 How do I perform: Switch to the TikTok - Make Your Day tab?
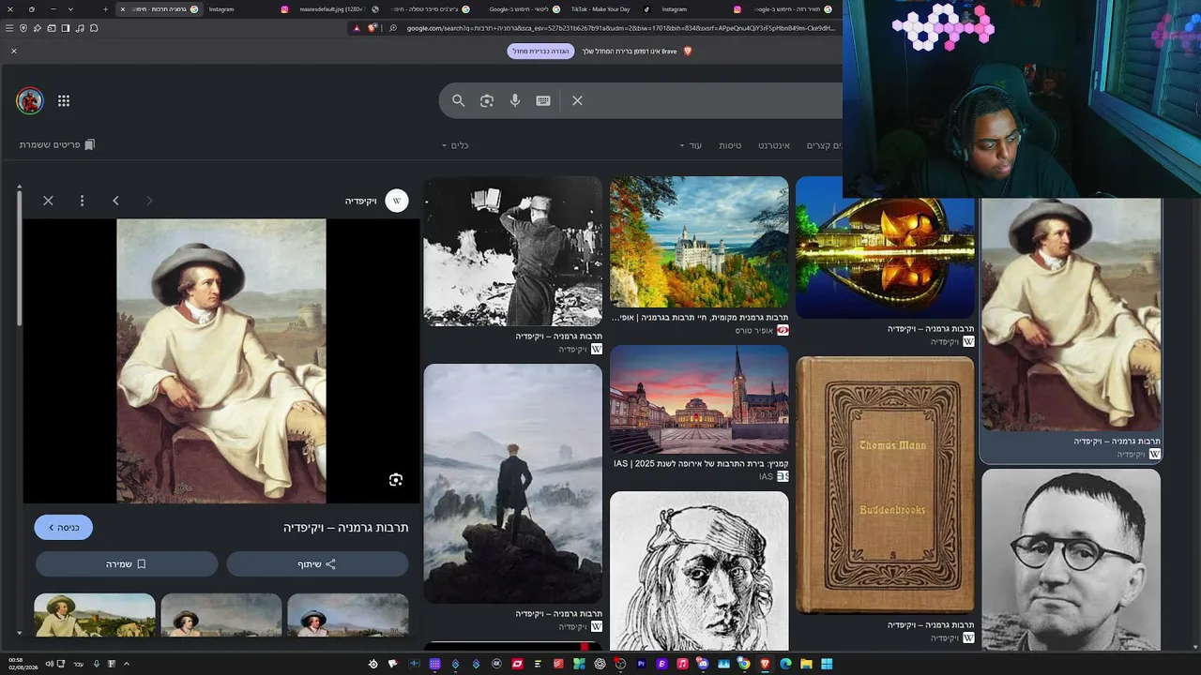point(608,9)
